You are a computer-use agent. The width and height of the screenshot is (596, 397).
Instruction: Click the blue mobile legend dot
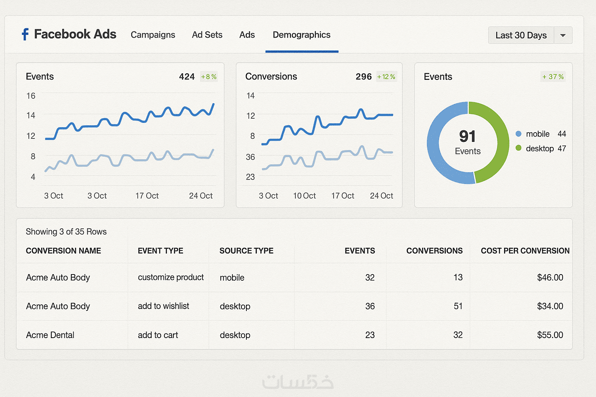(518, 134)
